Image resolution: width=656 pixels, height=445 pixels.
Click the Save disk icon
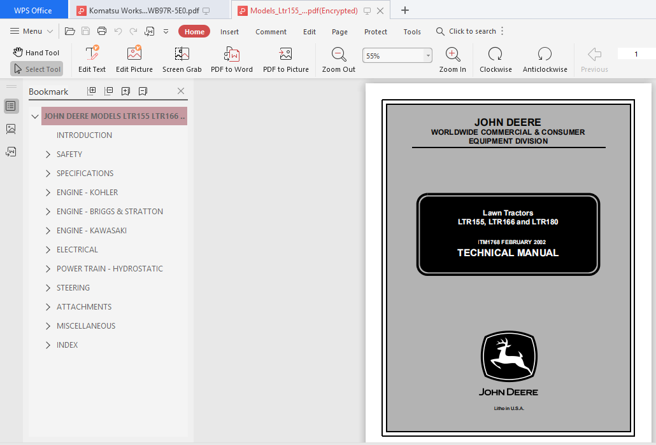coord(86,31)
